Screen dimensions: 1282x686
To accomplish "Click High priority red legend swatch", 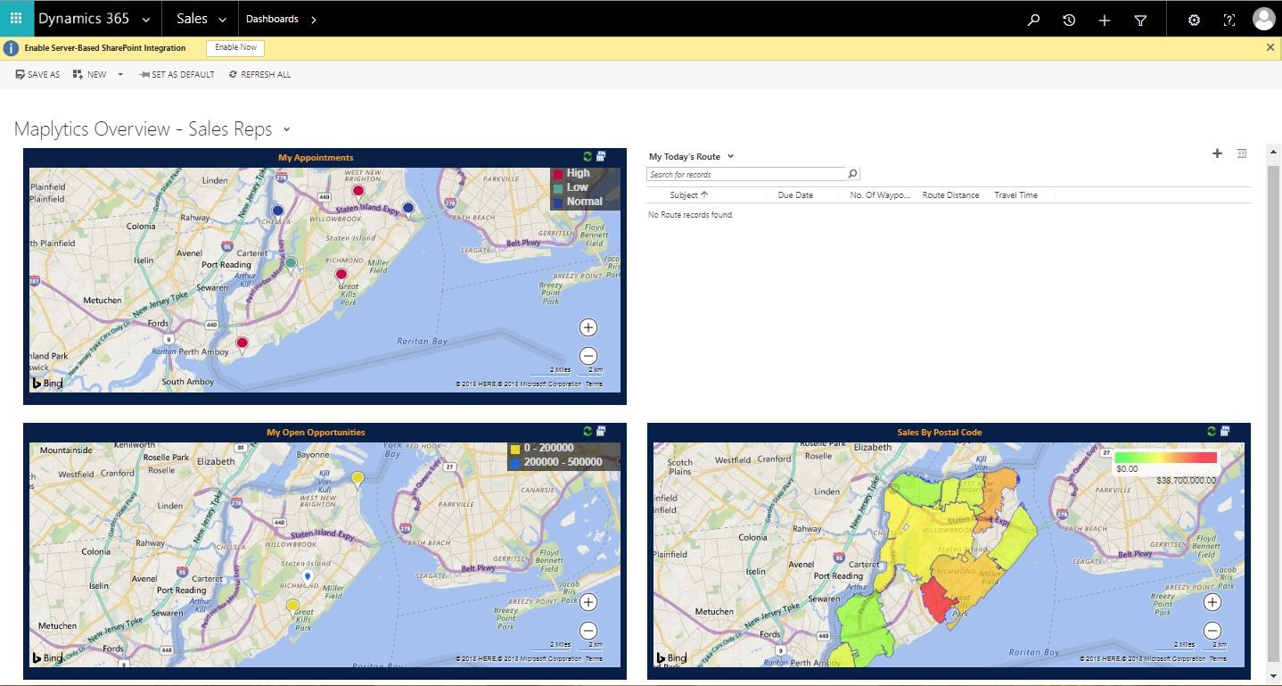I will [558, 174].
